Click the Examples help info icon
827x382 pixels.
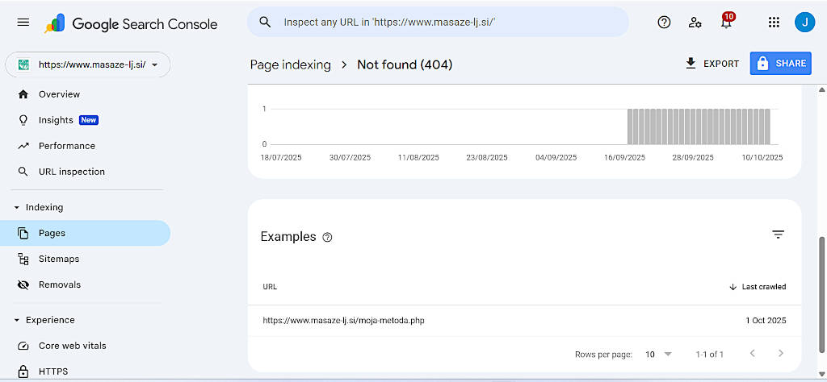coord(327,237)
